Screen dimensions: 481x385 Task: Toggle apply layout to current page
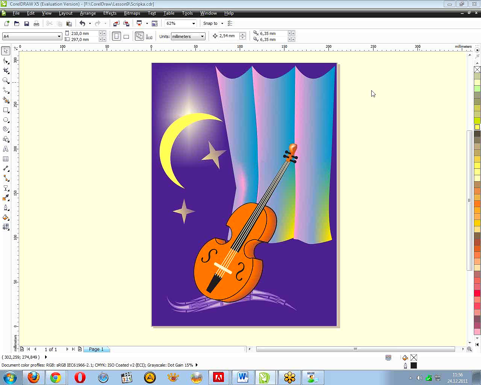point(149,36)
